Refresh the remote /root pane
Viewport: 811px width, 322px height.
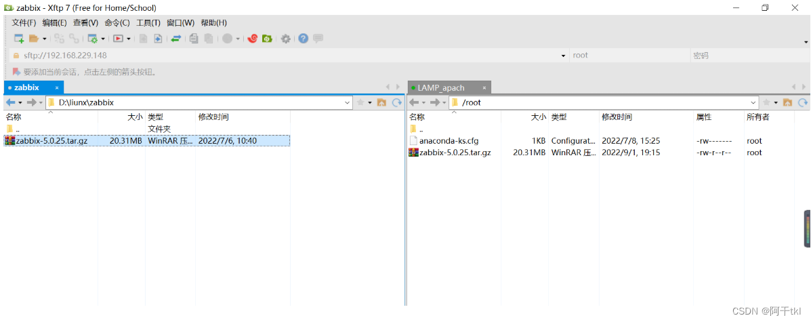(x=803, y=102)
